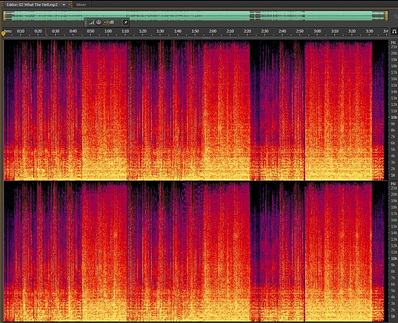This screenshot has width=398, height=323.
Task: Toggle snapping with the magnet icon
Action: 394,31
